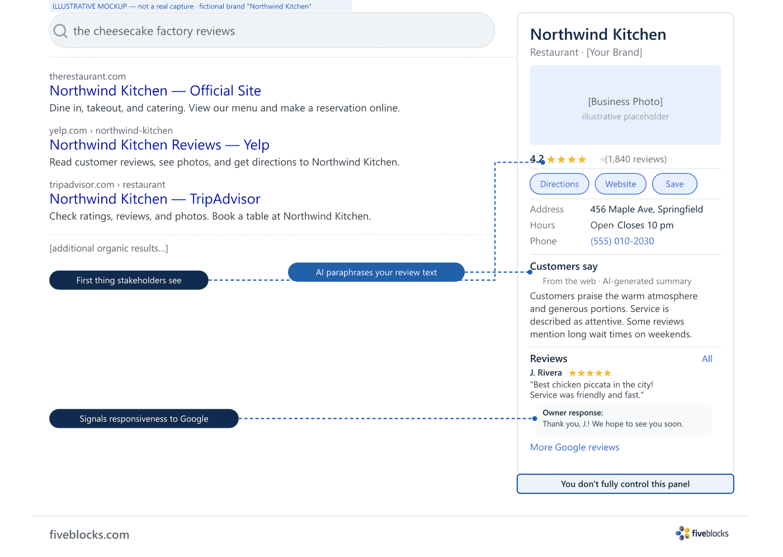Open Northwind Kitchen — TripAdvisor result
The width and height of the screenshot is (783, 557).
pyautogui.click(x=155, y=199)
